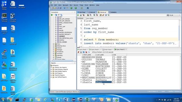Click the BAERNHOLDT cell in the results grid
The width and height of the screenshot is (182, 102).
pyautogui.click(x=104, y=78)
